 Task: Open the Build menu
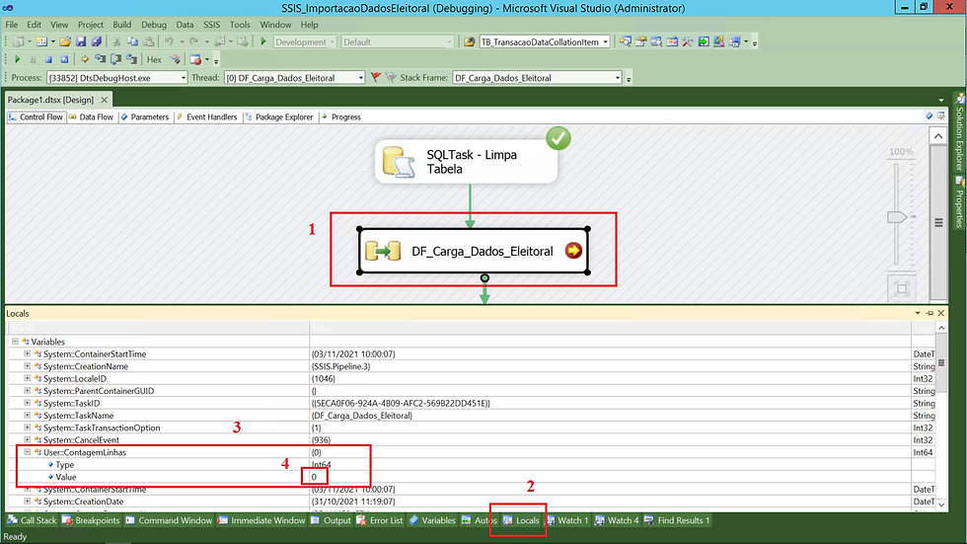[121, 25]
